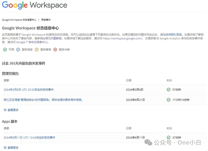Click the 37分钟 duration value
This screenshot has width=208, height=151.
click(177, 138)
